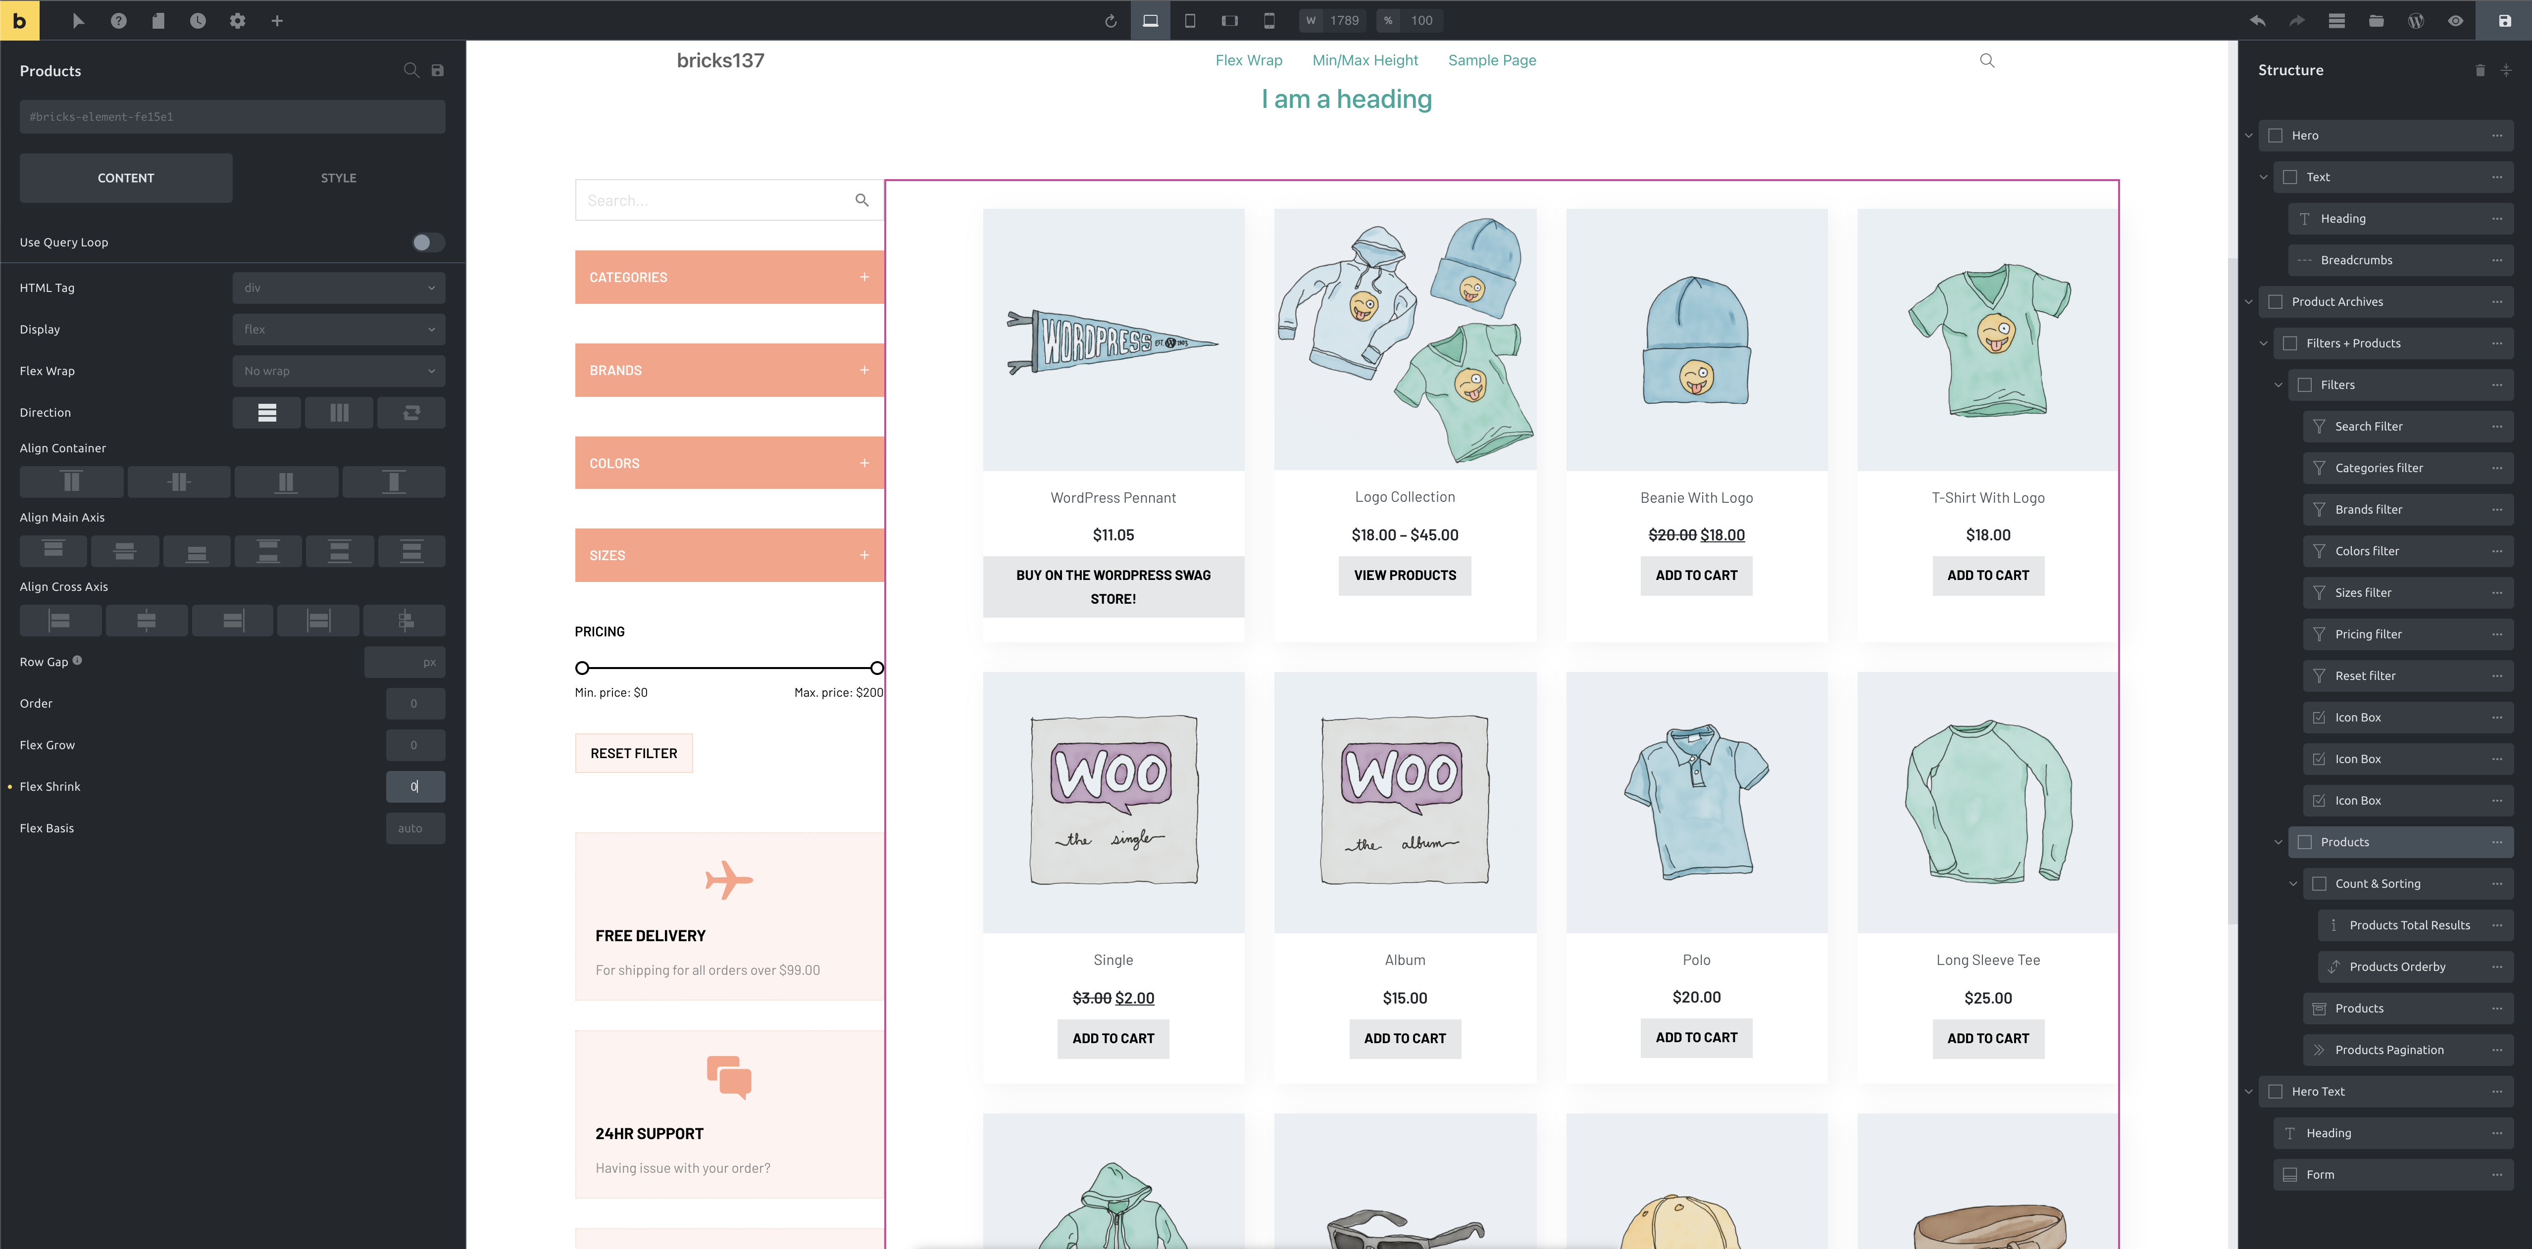This screenshot has height=1249, width=2532.
Task: Collapse Count & Sorting chevron
Action: 2293,883
